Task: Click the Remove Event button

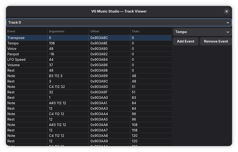Action: coord(216,41)
